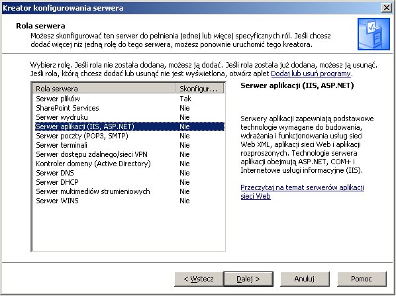
Task: Sort by the Skonfigur... column header
Action: [x=200, y=88]
